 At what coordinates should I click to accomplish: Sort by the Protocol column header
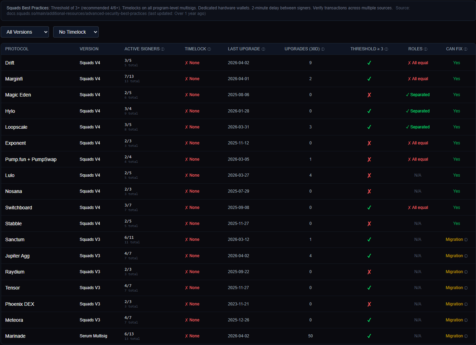click(17, 49)
